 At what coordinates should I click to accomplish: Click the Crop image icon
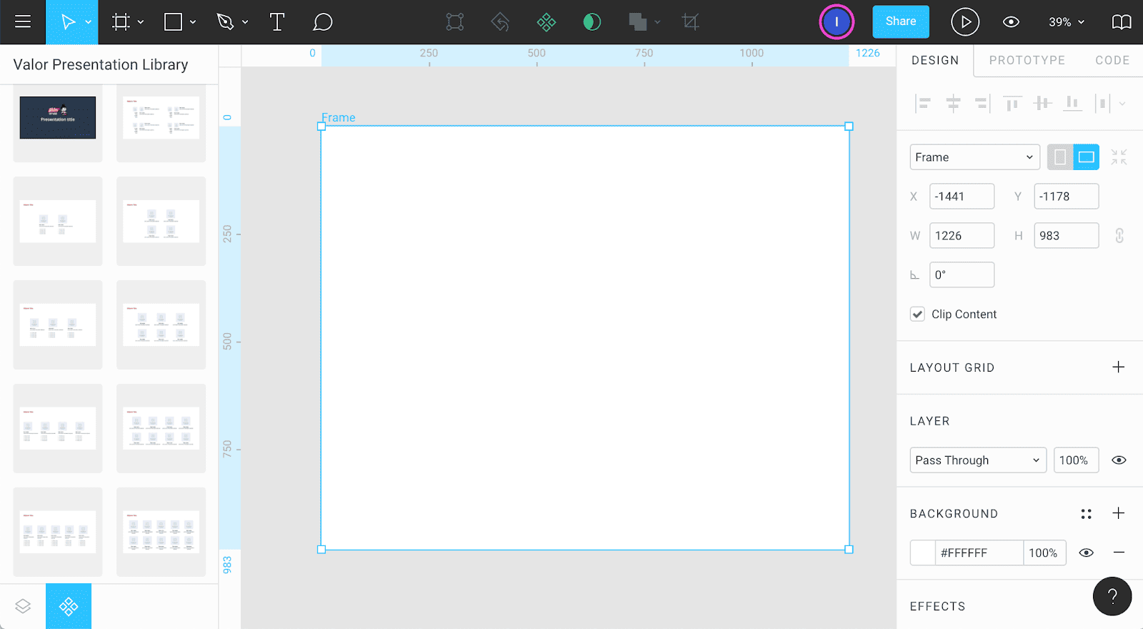pos(690,22)
